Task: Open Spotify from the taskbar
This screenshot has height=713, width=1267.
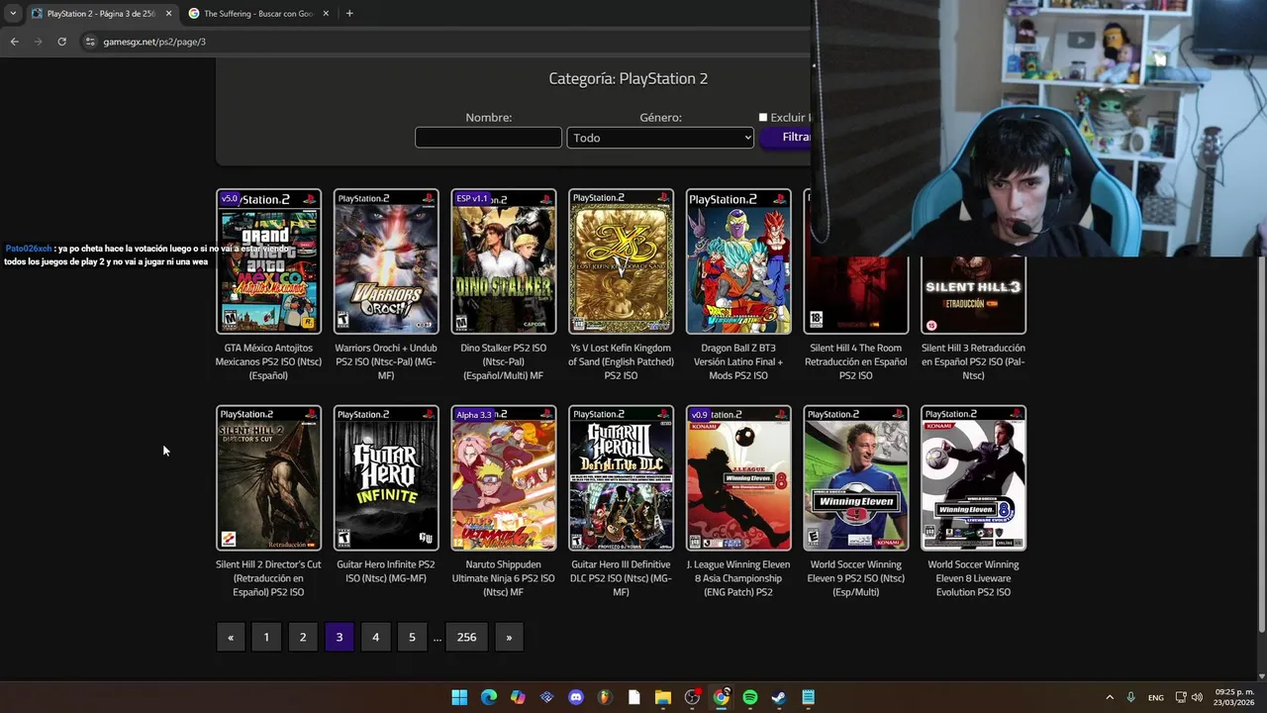Action: point(750,697)
